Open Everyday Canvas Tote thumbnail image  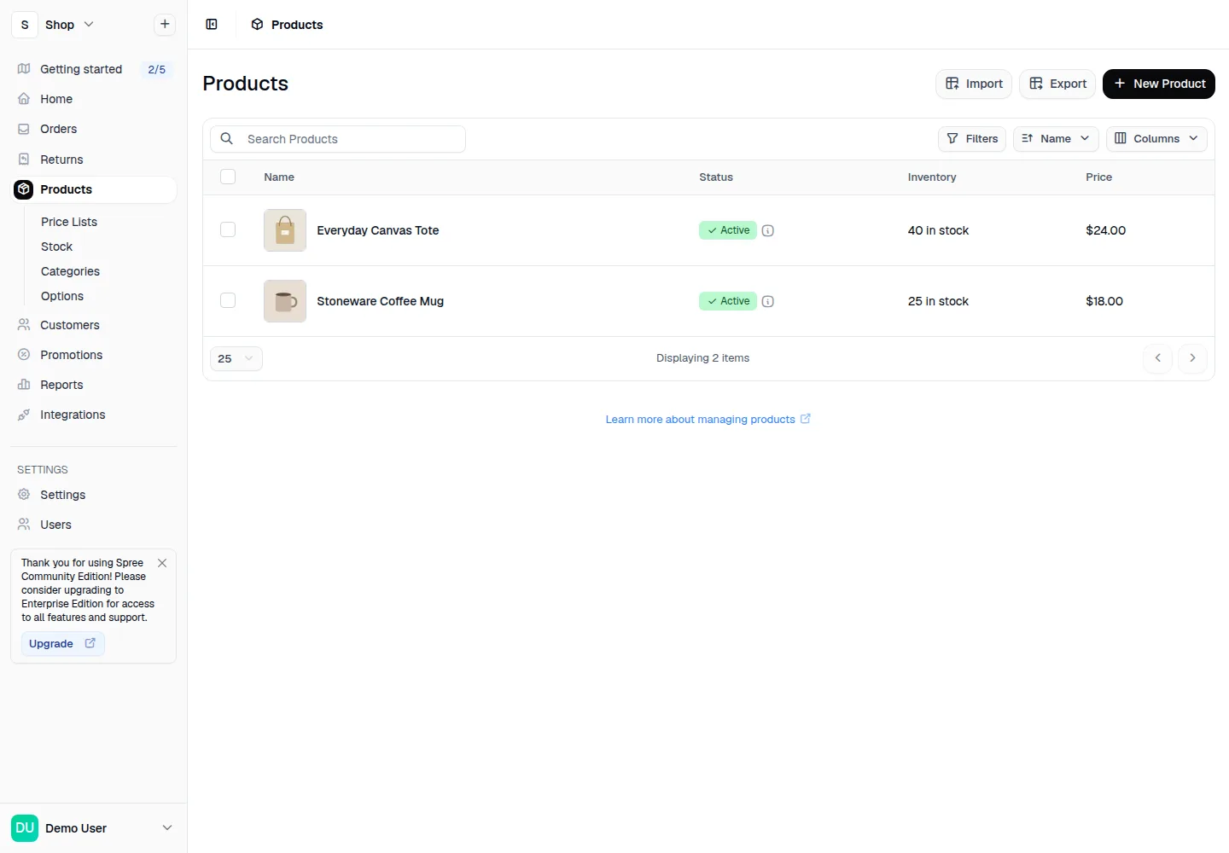tap(285, 230)
